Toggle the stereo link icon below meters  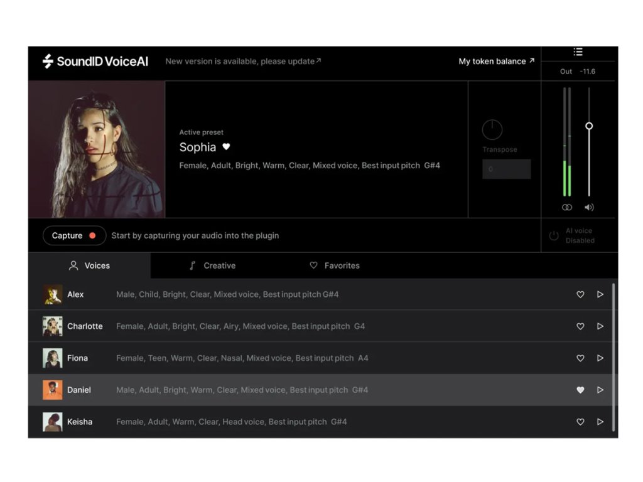pos(567,207)
